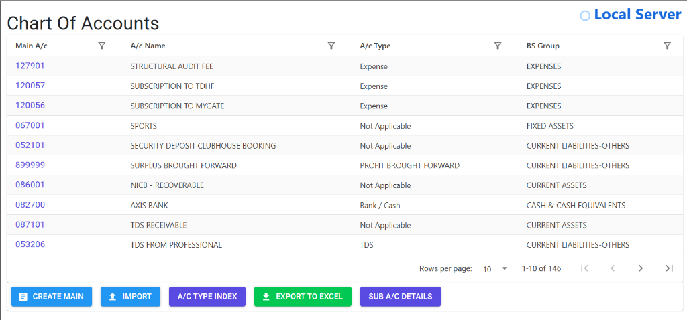687x320 pixels.
Task: Click the 1-10 of 146 pagination text
Action: pyautogui.click(x=541, y=269)
